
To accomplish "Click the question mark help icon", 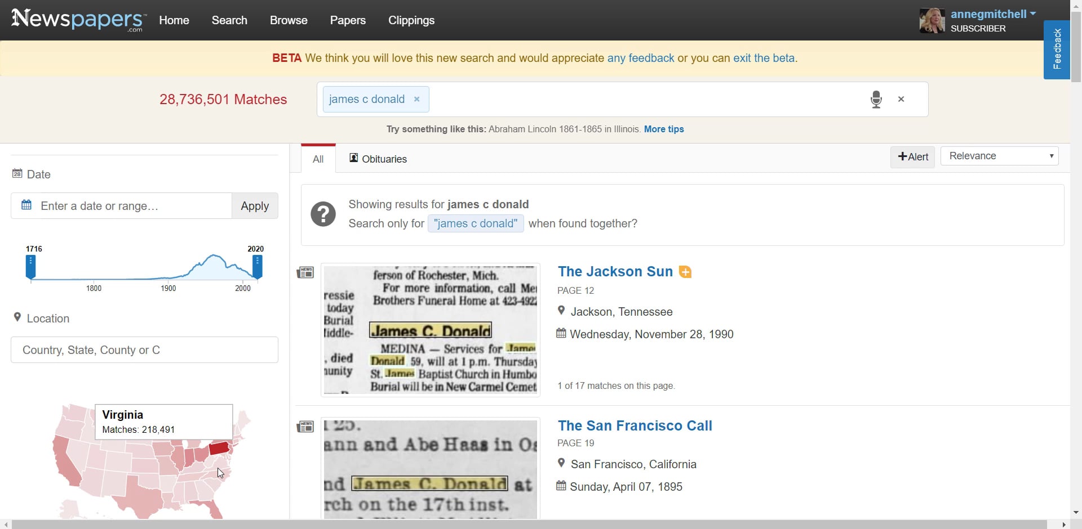I will [x=323, y=214].
